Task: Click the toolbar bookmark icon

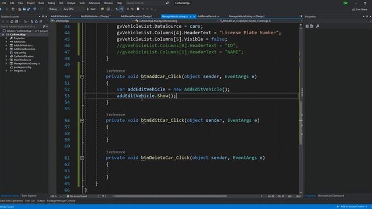Action: point(138,9)
